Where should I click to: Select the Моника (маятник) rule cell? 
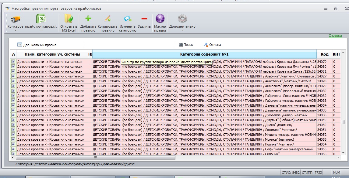[x=204, y=139]
